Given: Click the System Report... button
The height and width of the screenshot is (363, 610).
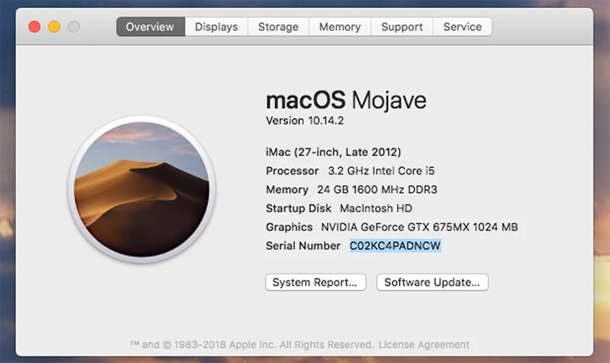Looking at the screenshot, I should coord(316,282).
